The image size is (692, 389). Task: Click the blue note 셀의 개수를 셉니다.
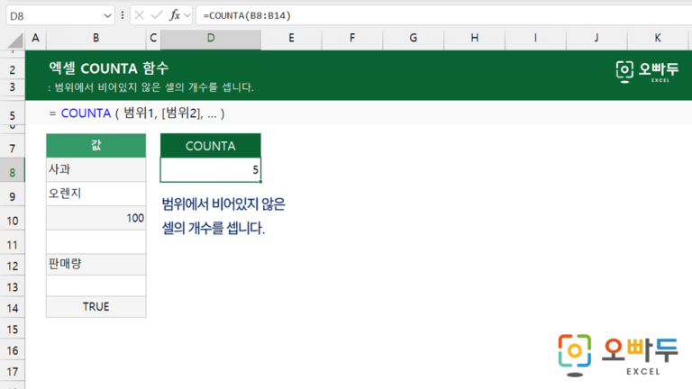click(214, 228)
